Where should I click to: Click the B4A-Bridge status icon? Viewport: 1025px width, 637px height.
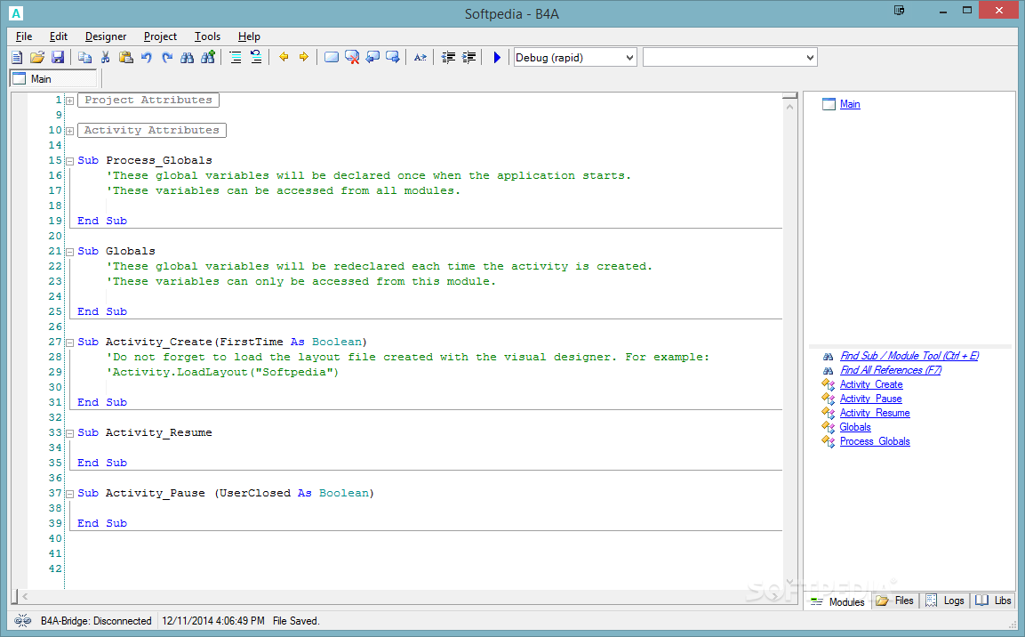click(22, 621)
